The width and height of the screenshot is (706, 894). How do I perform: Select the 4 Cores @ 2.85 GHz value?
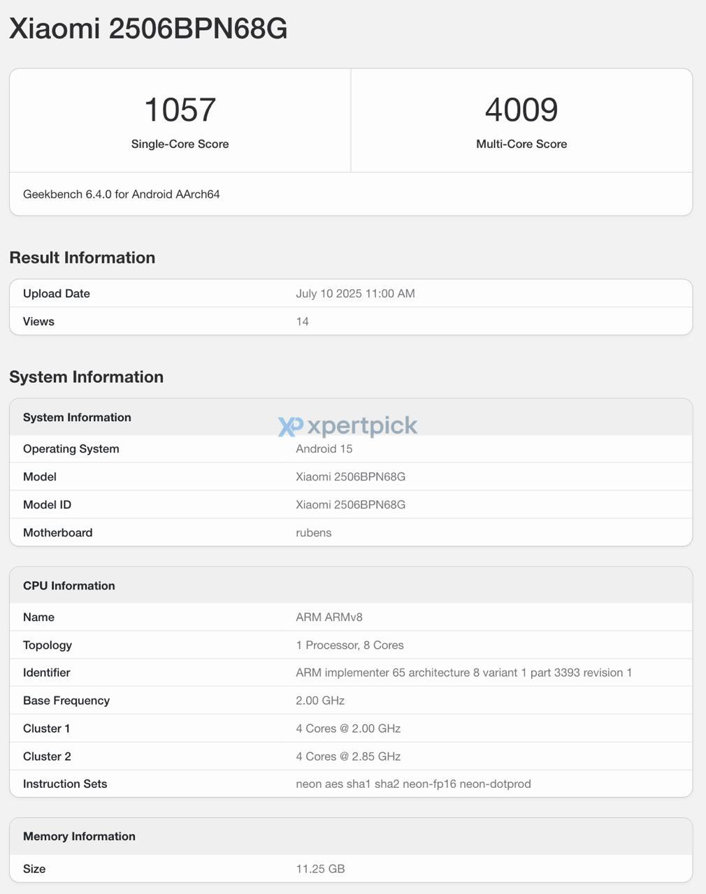tap(348, 756)
